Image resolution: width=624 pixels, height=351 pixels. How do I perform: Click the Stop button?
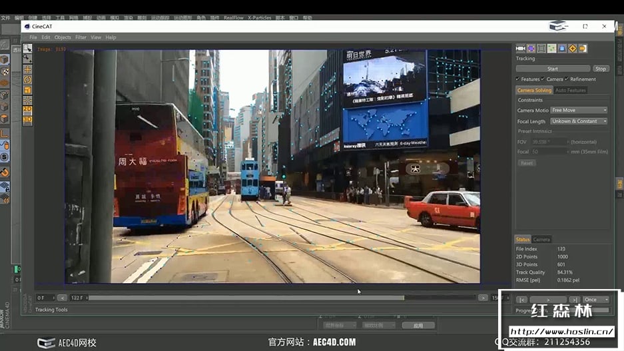601,69
